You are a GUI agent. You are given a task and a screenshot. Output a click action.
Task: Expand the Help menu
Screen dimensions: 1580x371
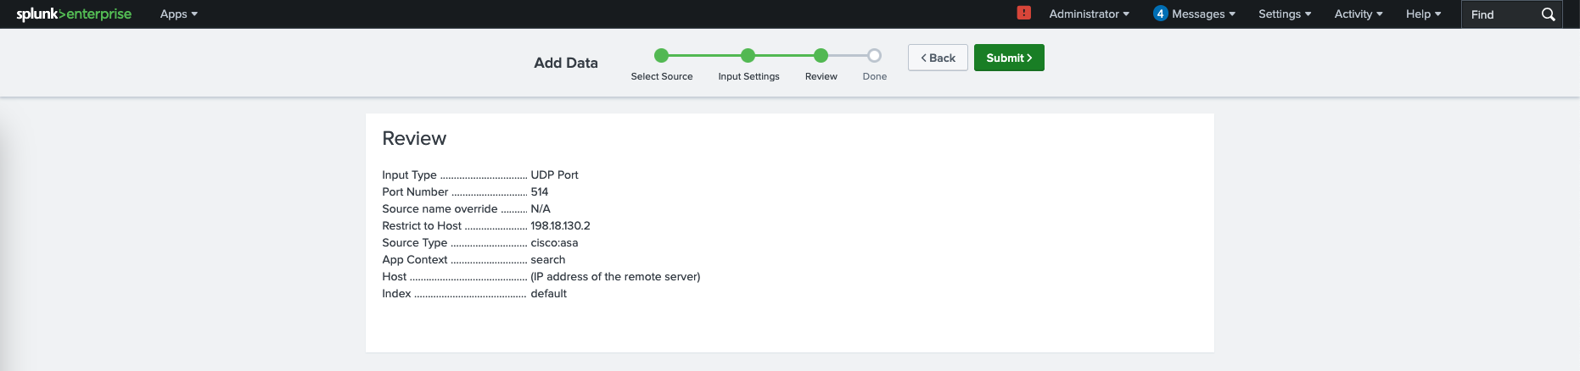coord(1423,14)
